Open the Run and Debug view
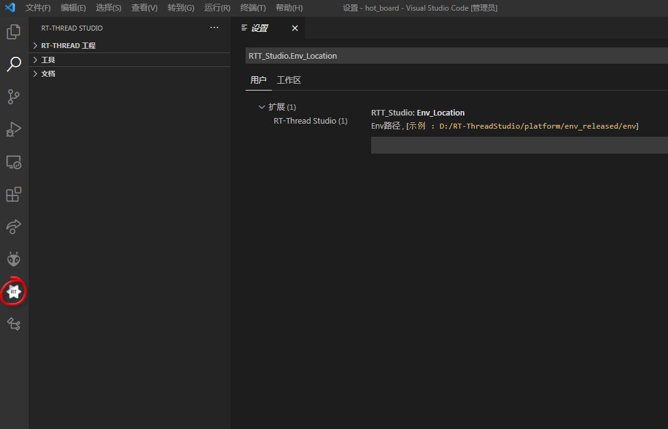 coord(14,129)
